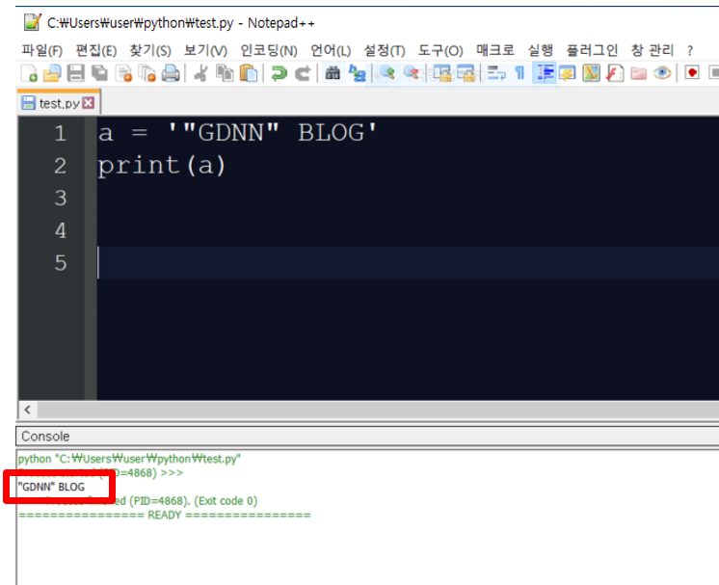This screenshot has height=585, width=719.
Task: Zoom in using magnifier plus icon
Action: coord(386,73)
